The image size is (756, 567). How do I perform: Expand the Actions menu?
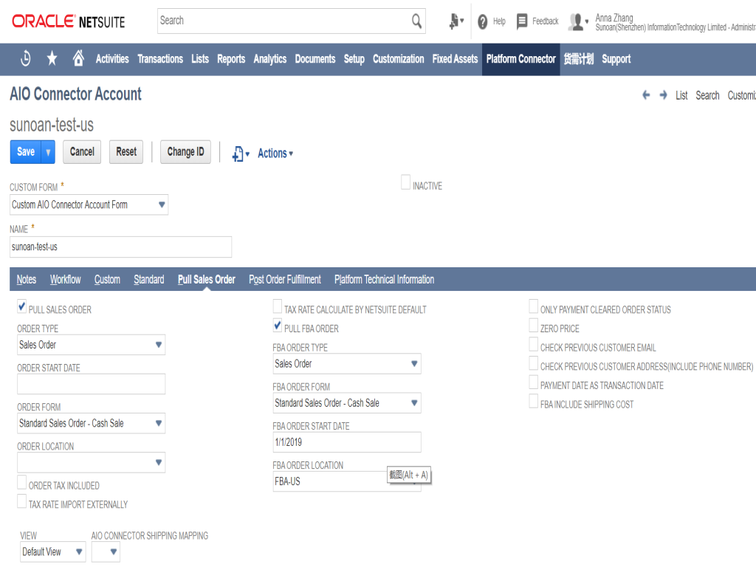275,154
